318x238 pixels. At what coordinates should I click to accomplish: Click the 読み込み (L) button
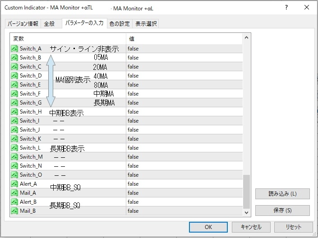click(x=282, y=194)
